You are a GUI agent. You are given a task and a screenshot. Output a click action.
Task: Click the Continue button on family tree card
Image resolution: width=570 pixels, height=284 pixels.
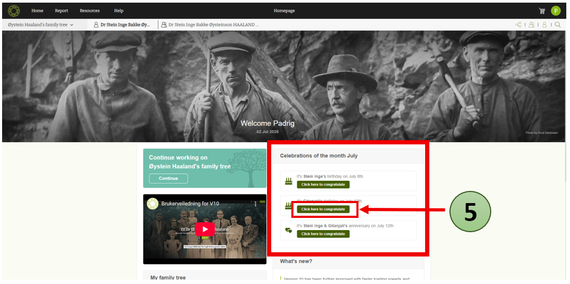[168, 178]
